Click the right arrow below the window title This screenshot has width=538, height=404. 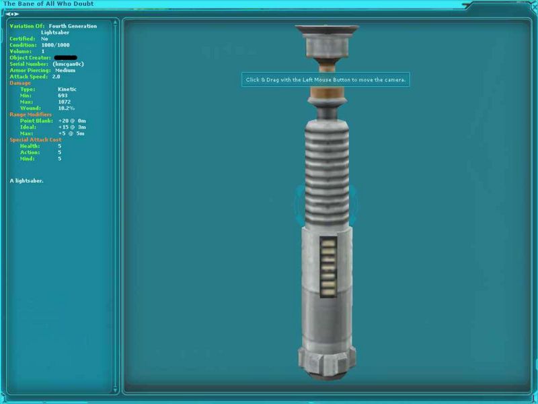point(17,13)
